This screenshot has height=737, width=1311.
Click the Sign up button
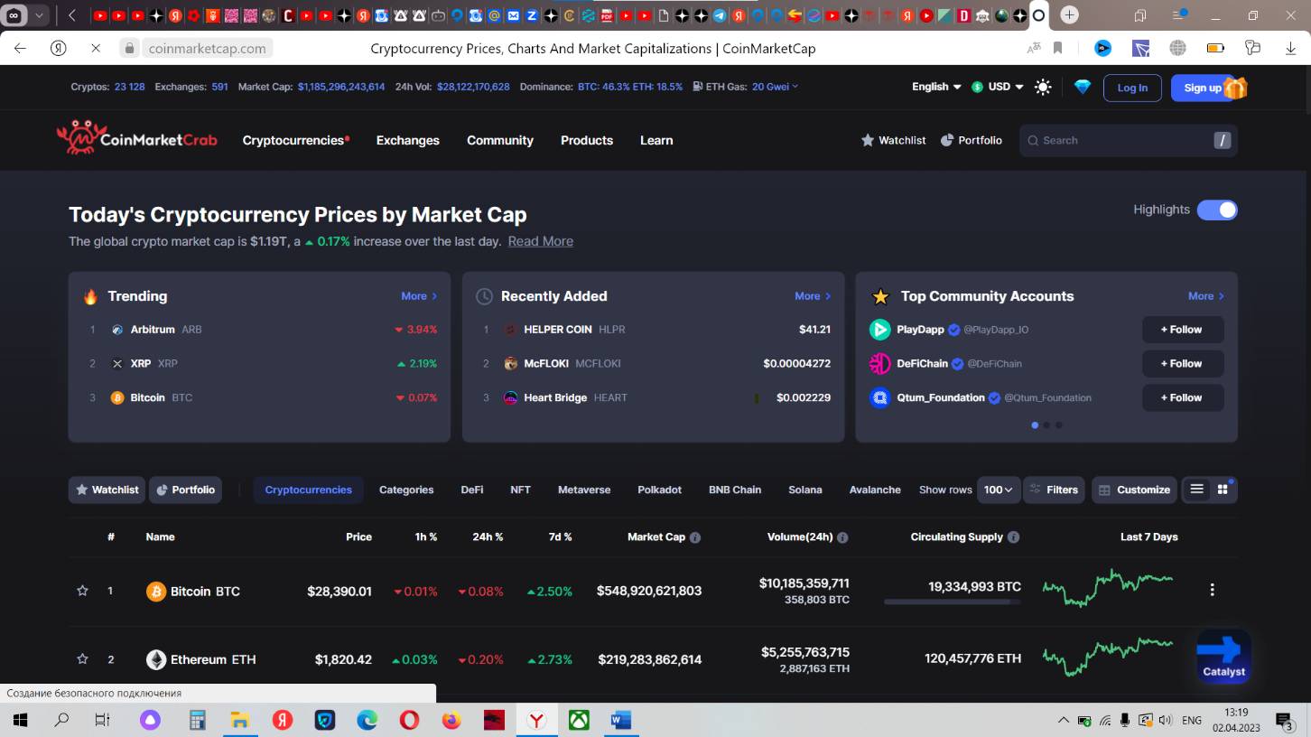point(1202,88)
